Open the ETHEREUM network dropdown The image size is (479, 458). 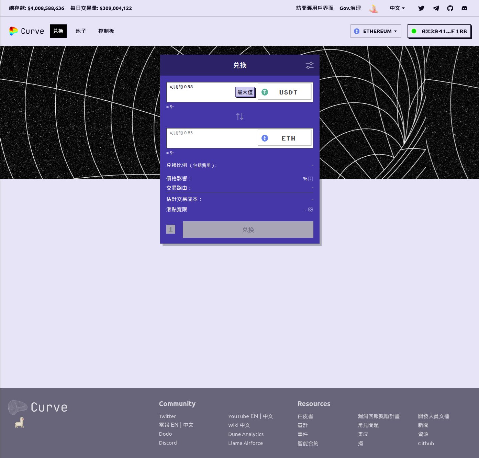tap(376, 31)
